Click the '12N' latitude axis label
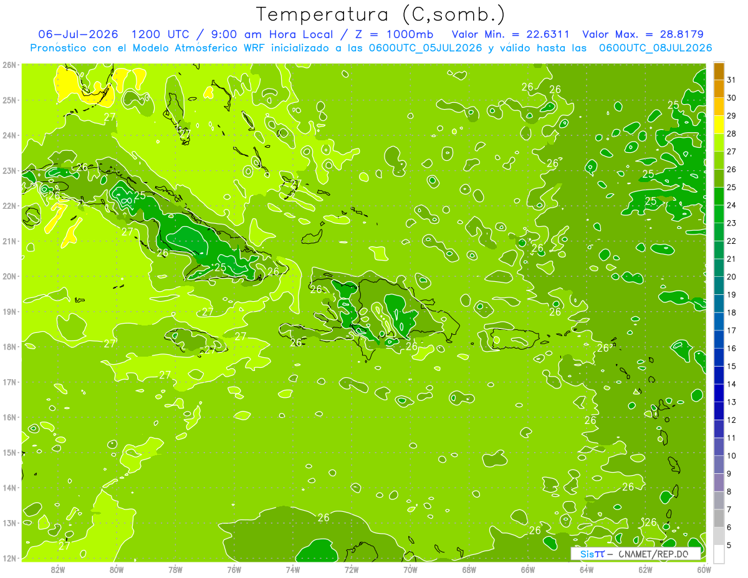This screenshot has height=578, width=748. pyautogui.click(x=9, y=558)
